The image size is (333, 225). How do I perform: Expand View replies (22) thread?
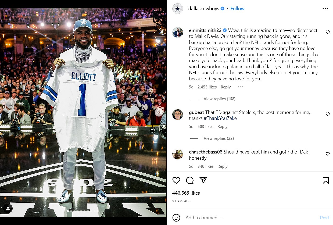(219, 138)
